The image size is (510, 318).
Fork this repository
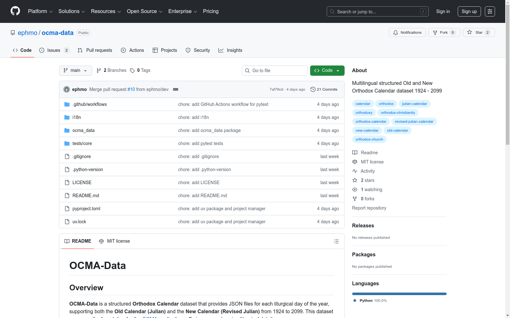(444, 32)
